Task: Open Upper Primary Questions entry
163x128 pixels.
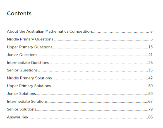Action: point(80,47)
